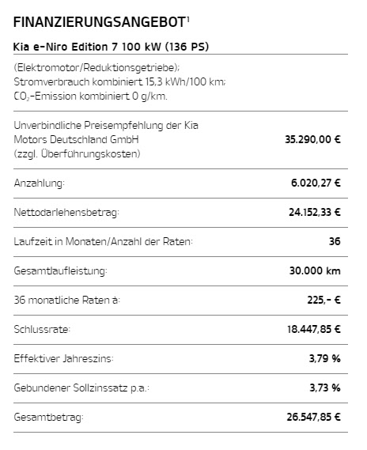The image size is (367, 450).
Task: Click the Kia e-Niro Edition 7 title
Action: [111, 47]
